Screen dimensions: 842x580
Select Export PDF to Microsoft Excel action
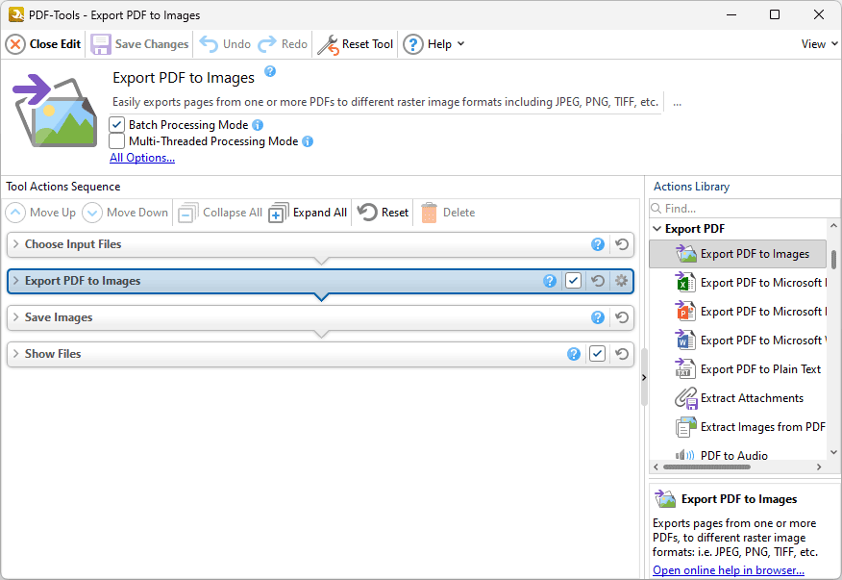738,283
